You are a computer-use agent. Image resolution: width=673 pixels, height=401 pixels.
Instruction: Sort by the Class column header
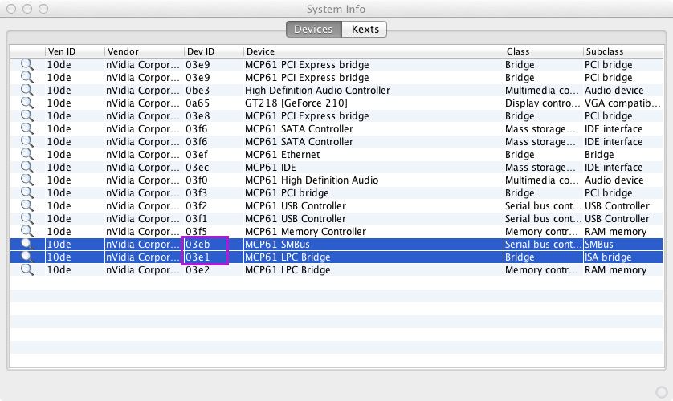(544, 51)
